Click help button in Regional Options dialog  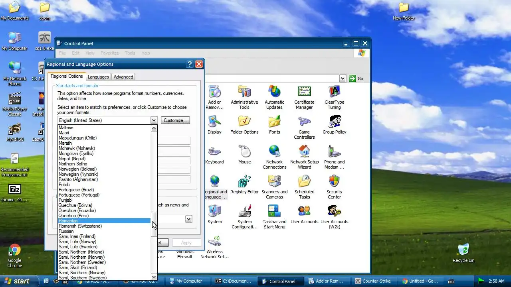[x=190, y=64]
